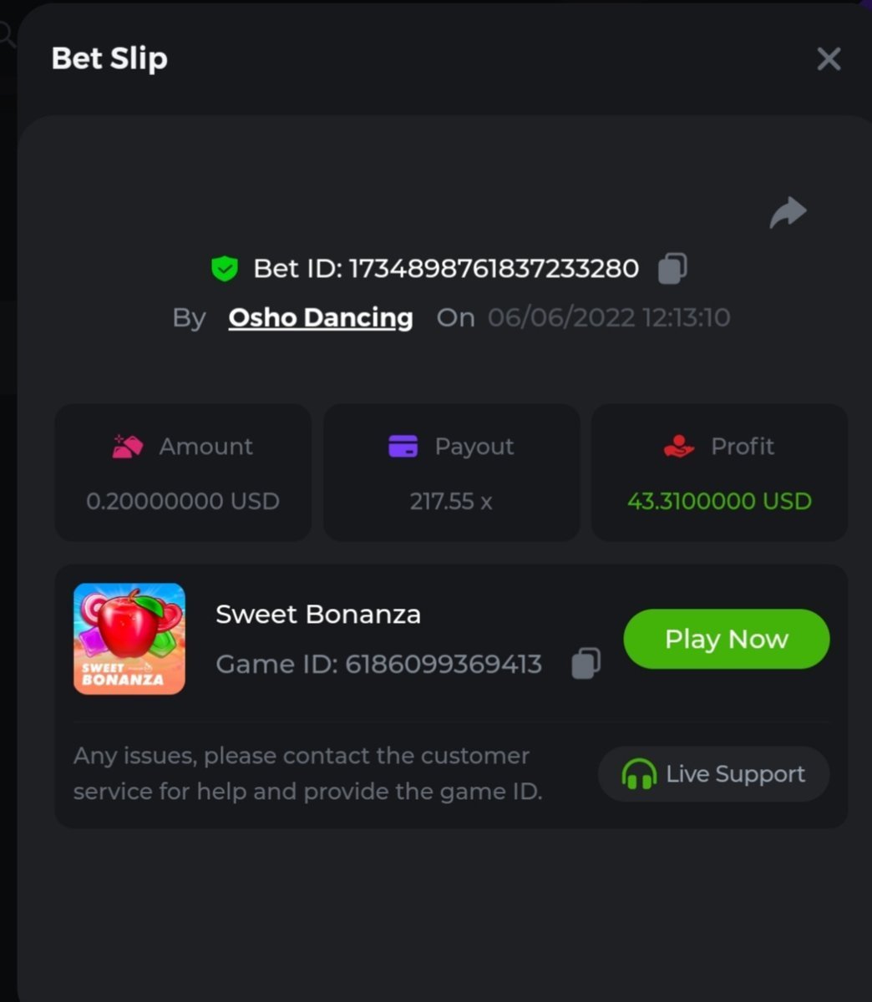Click the Sweet Bonanza game title

click(x=318, y=615)
